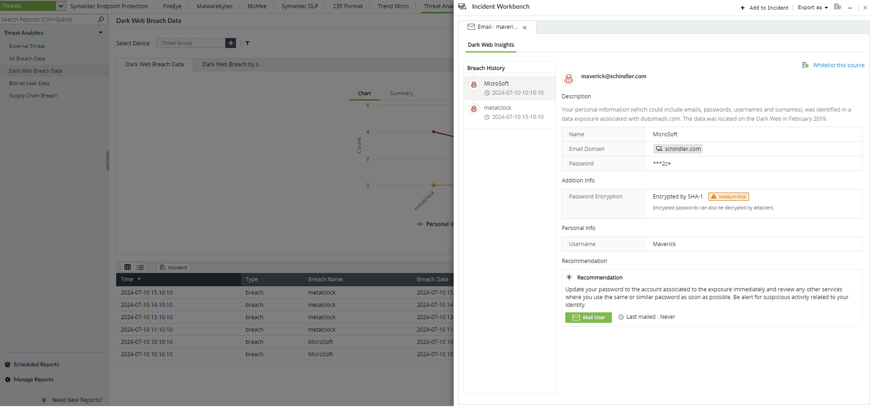Viewport: 873px width, 407px height.
Task: Open the Trend Micro tab
Action: (x=393, y=6)
